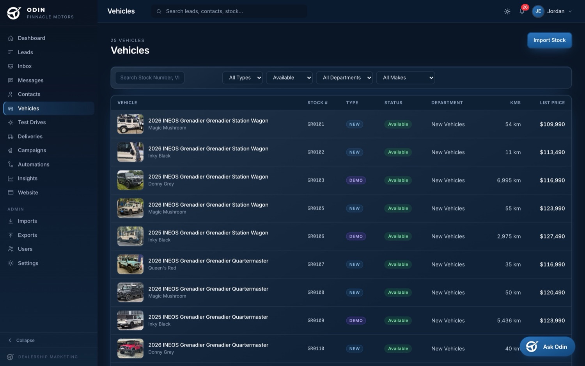Open the All Types dropdown
This screenshot has height=366, width=585.
[243, 78]
